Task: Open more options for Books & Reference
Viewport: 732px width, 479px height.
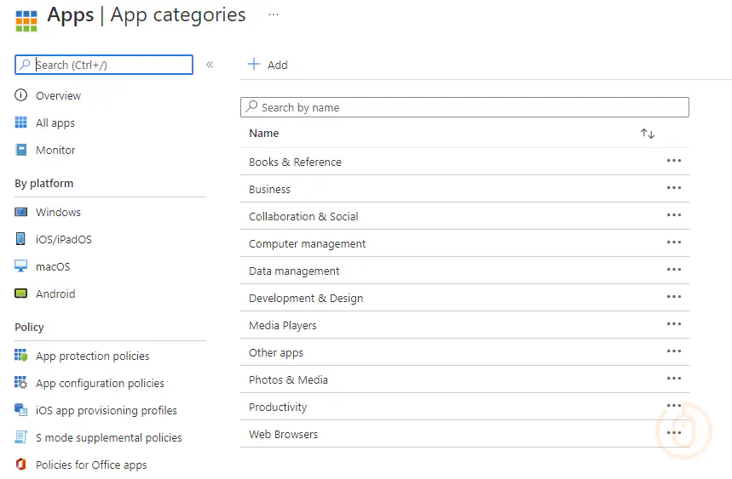Action: click(674, 161)
